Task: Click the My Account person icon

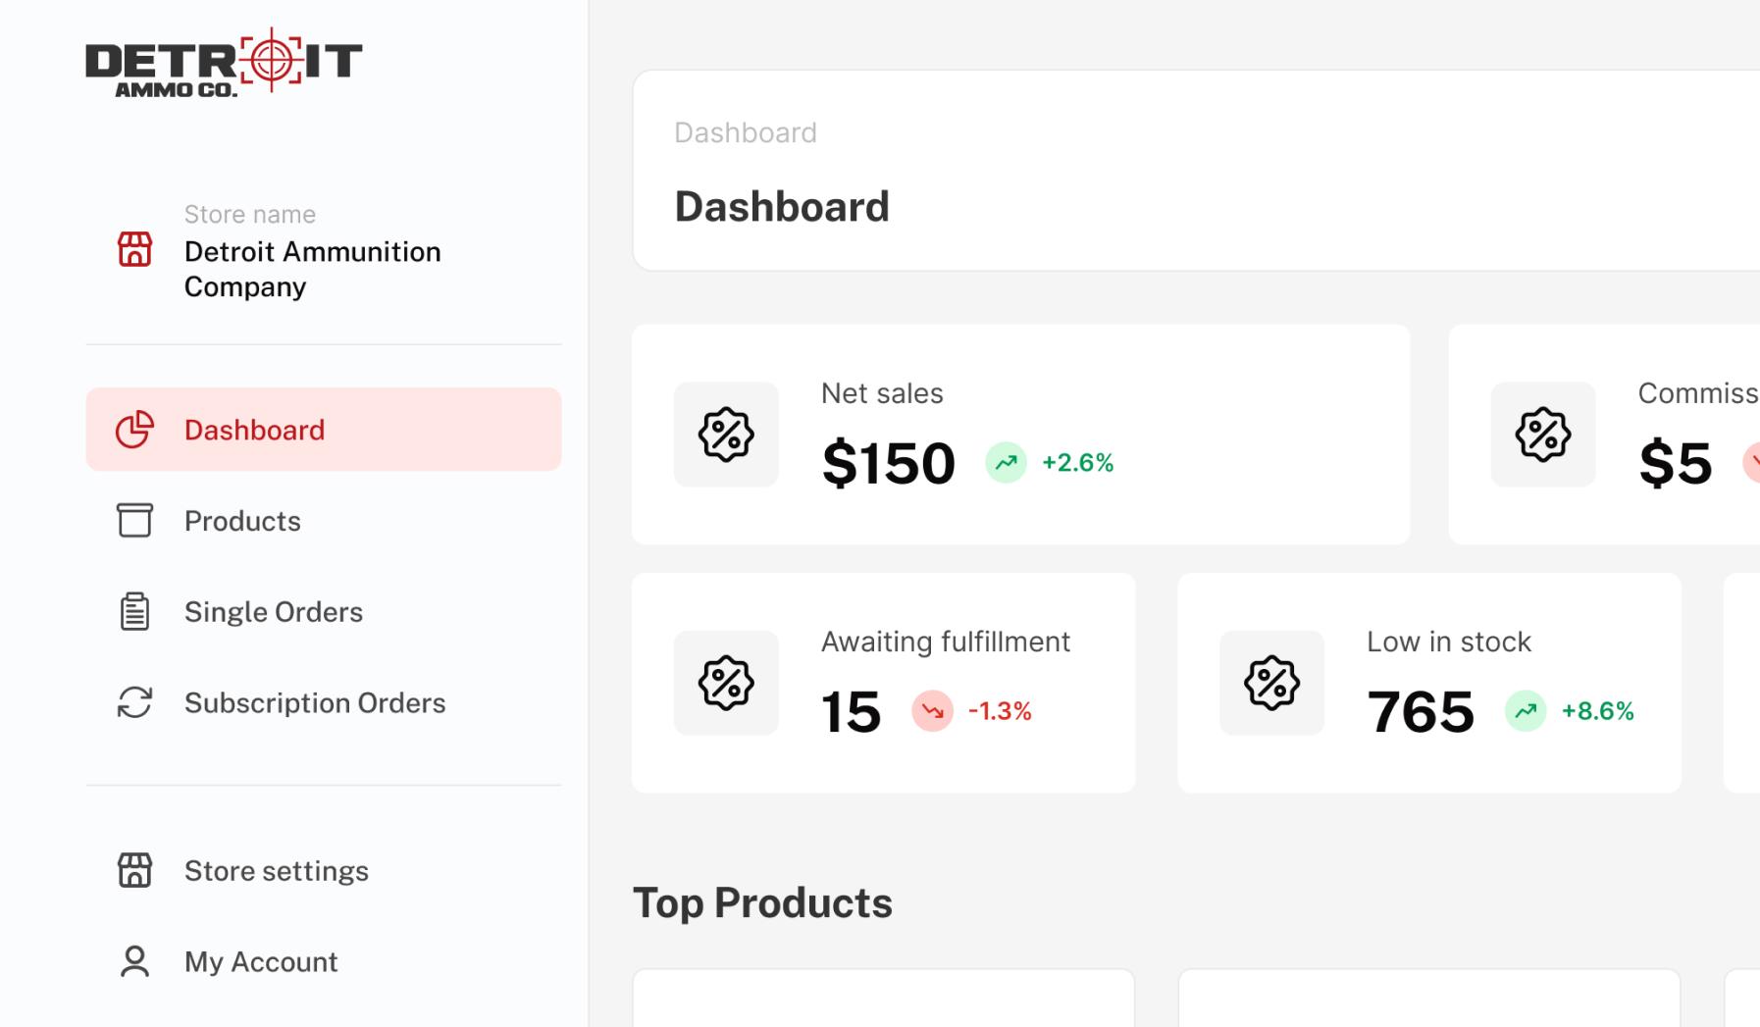Action: [x=135, y=961]
